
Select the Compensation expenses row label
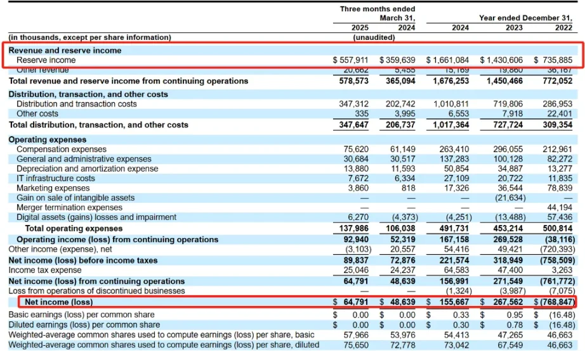tap(61, 149)
